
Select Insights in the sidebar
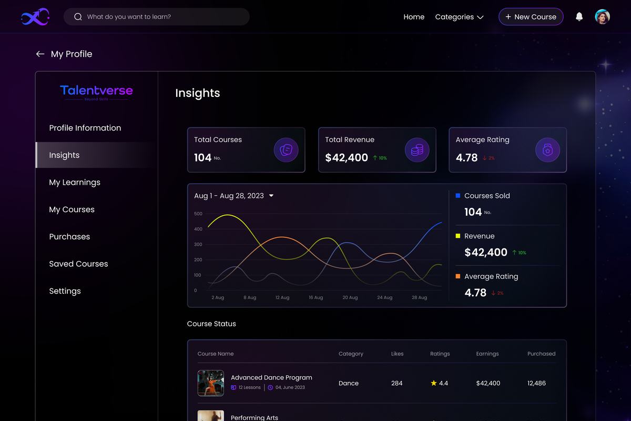(96, 155)
